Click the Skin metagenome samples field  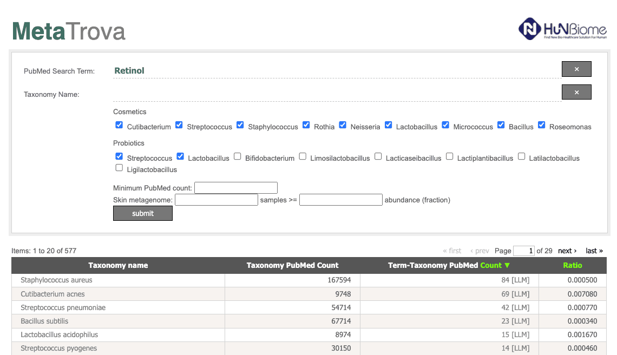click(216, 200)
